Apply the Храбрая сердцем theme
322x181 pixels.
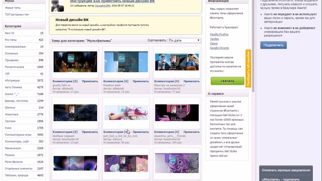[90, 132]
